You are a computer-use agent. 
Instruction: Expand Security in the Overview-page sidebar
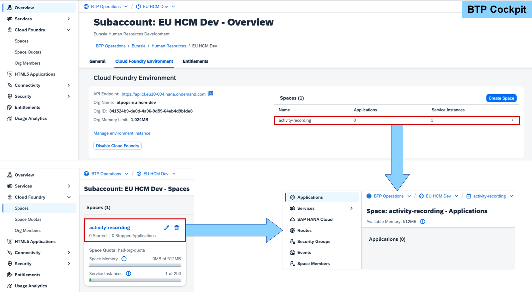(69, 96)
